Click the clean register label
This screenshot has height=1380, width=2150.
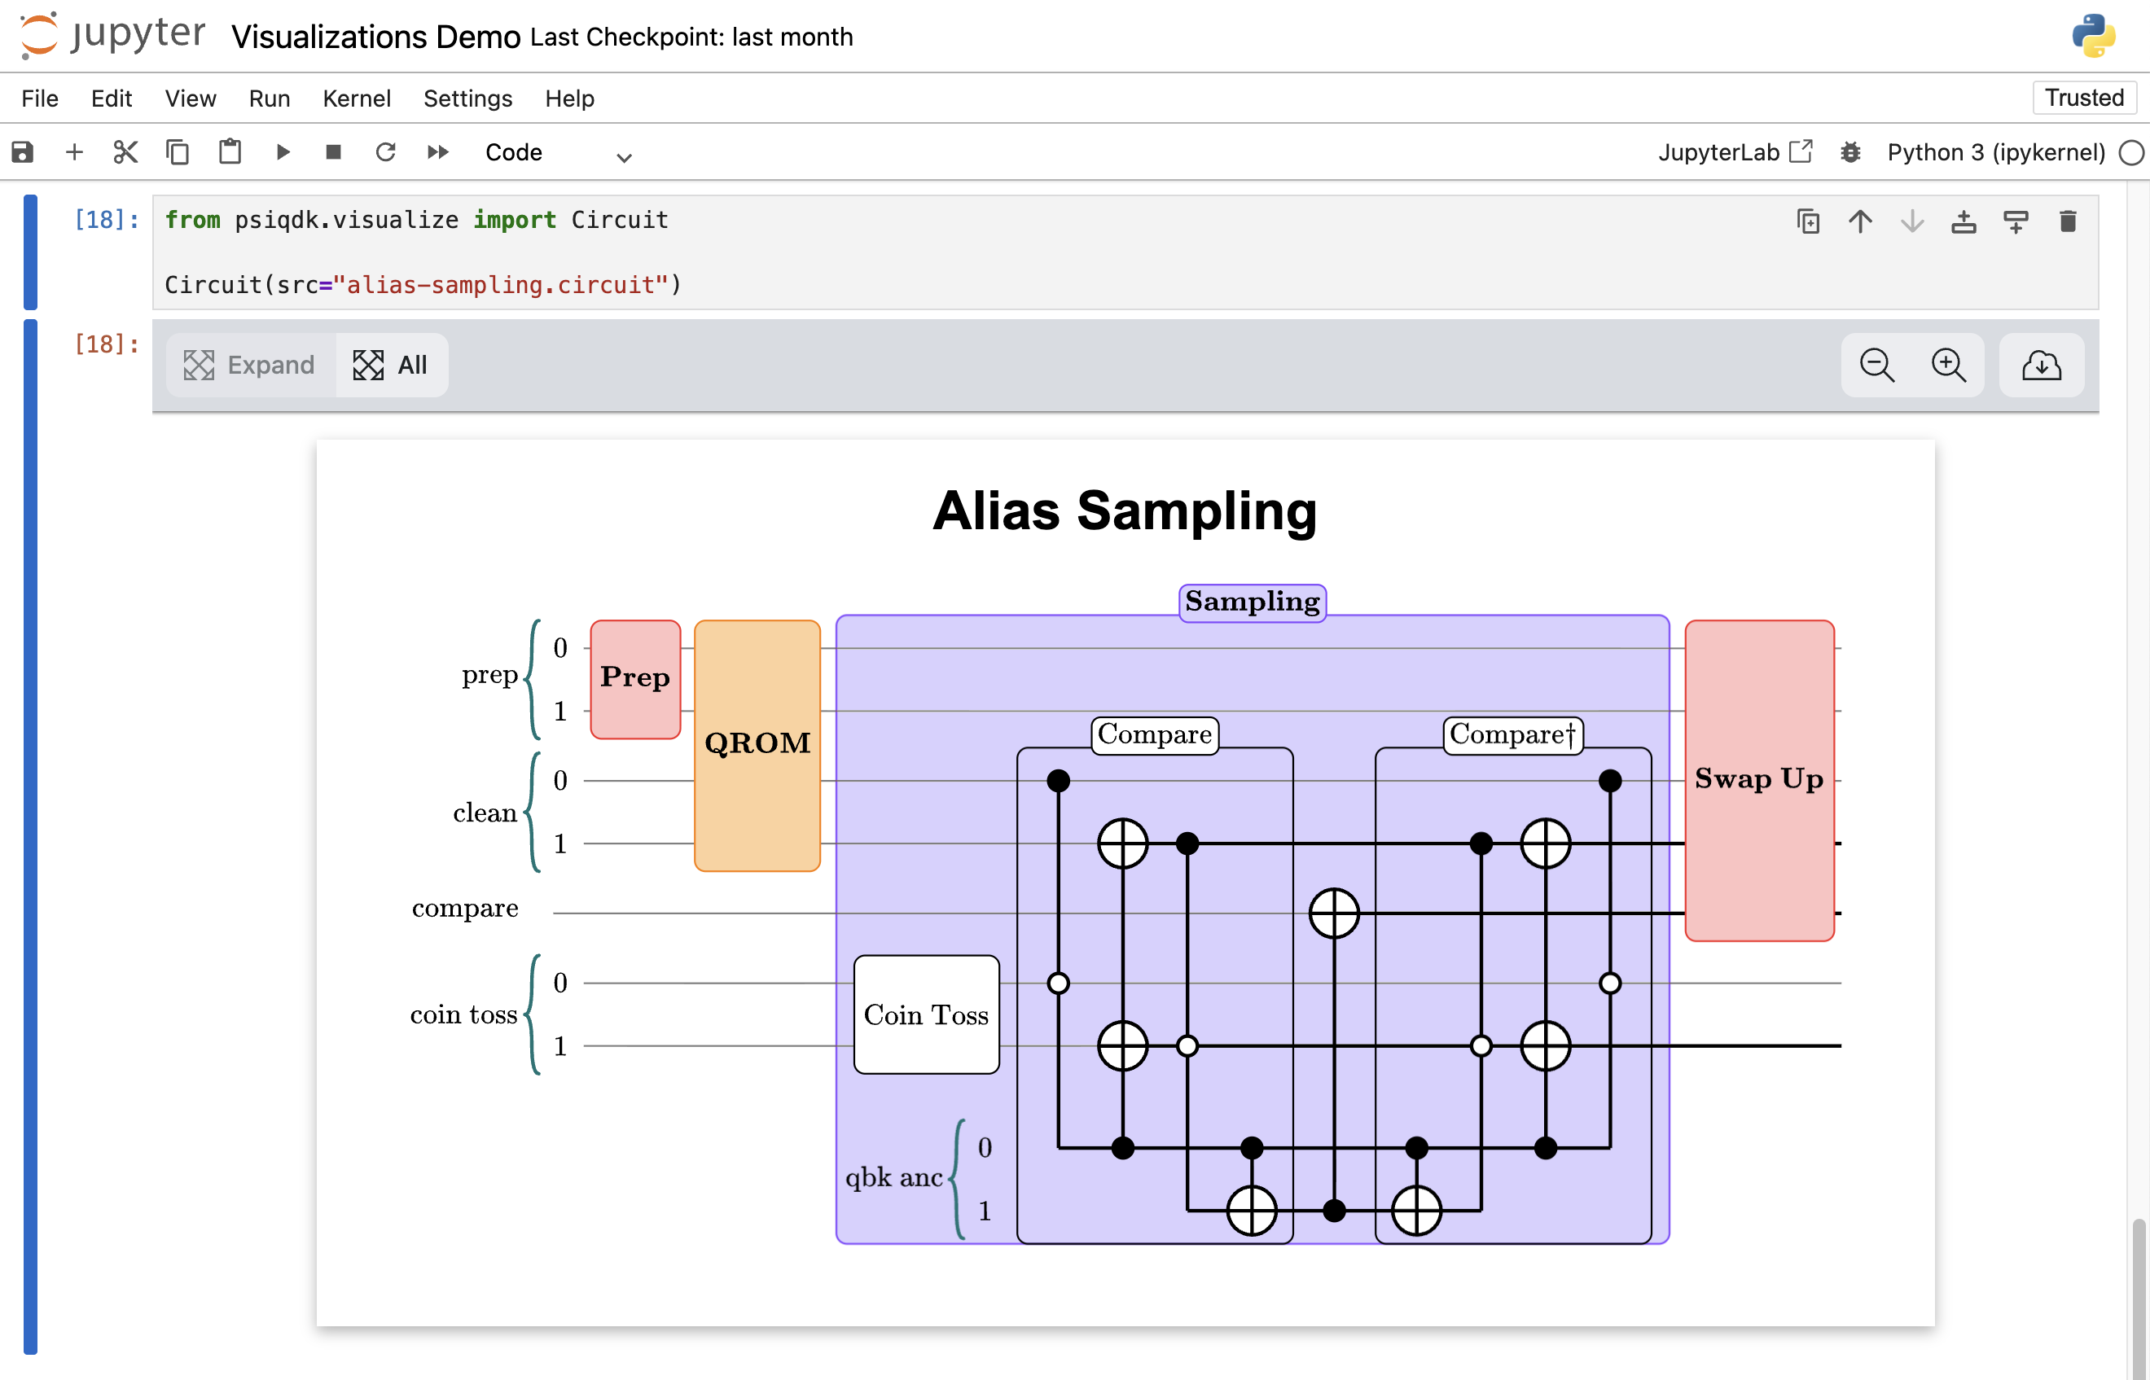[485, 813]
